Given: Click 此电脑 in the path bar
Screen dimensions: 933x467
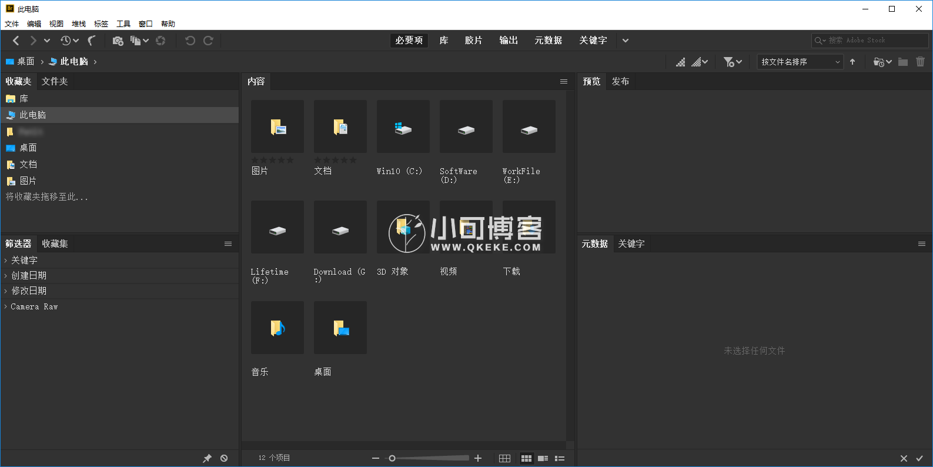Looking at the screenshot, I should [69, 62].
